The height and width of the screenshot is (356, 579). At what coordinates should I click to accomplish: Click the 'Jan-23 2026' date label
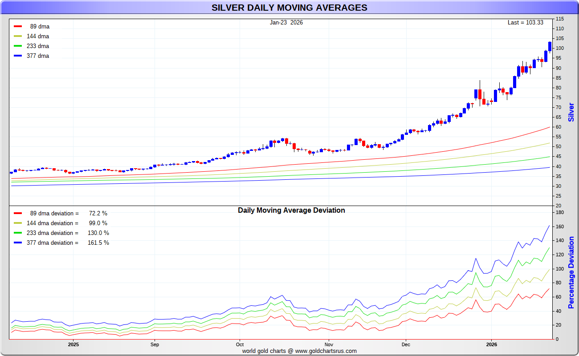click(x=286, y=22)
